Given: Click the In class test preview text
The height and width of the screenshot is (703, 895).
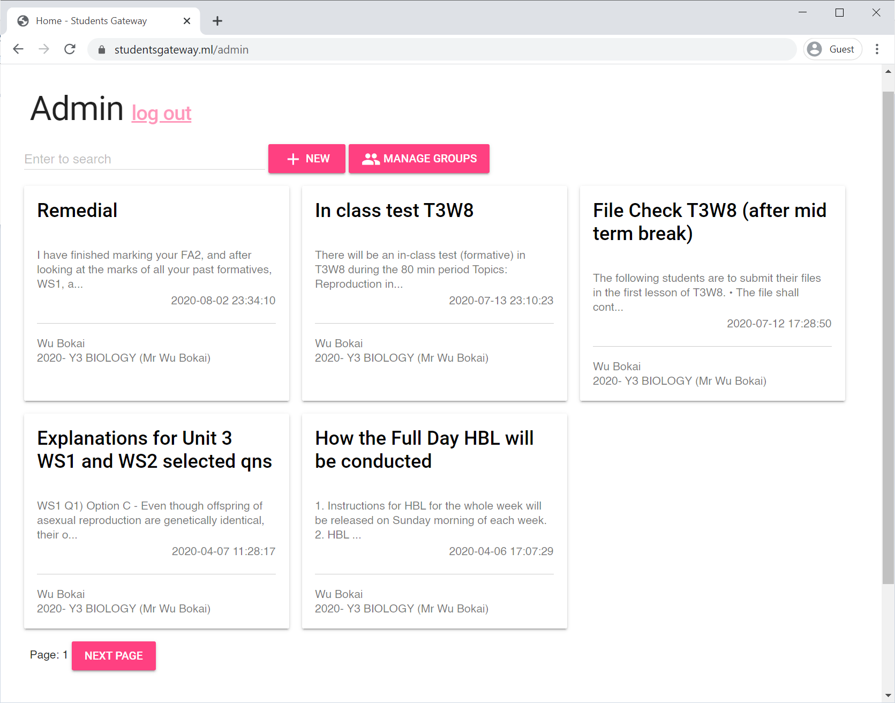Looking at the screenshot, I should point(420,270).
